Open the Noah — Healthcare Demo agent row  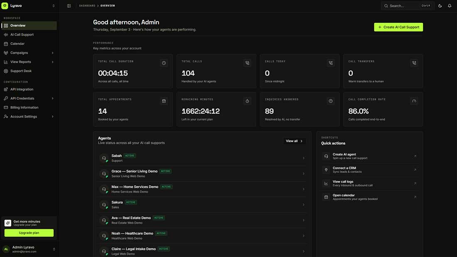202,236
